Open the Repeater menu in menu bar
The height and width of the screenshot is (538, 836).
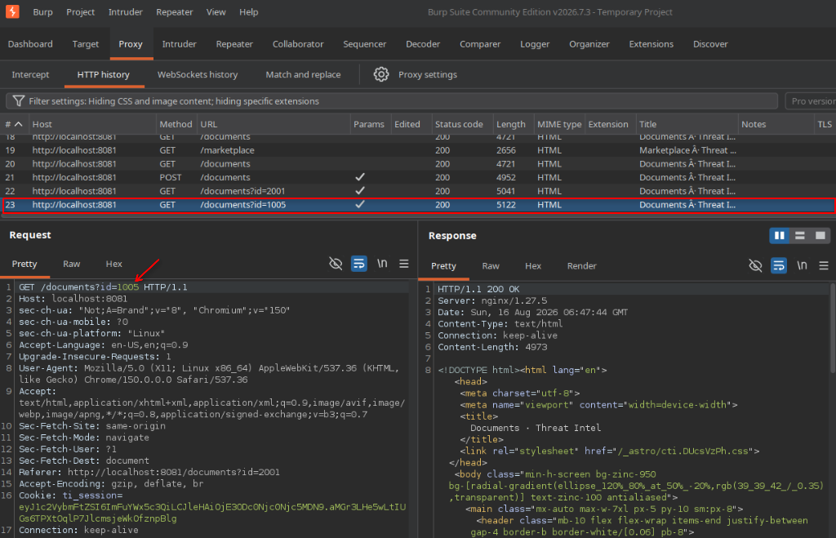coord(175,11)
